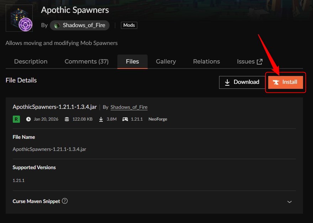Click the 'Allows moving and modifying Mob Spawners' summary
The image size is (313, 223).
click(62, 43)
